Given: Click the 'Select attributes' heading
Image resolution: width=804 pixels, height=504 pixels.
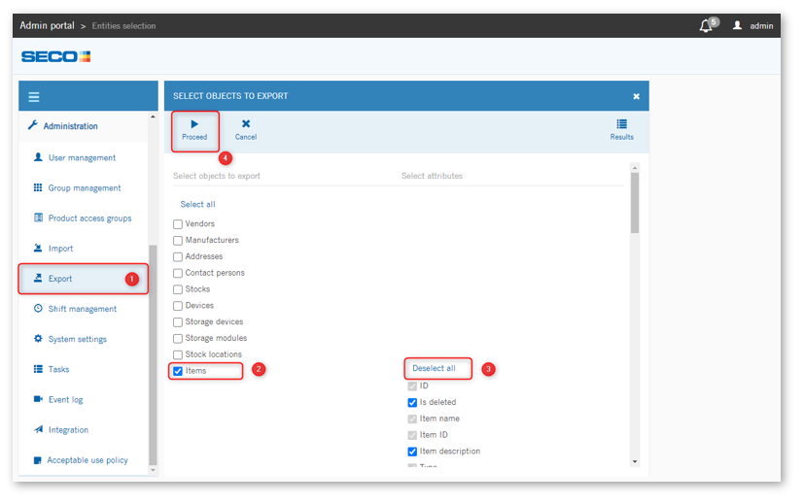Looking at the screenshot, I should pos(432,176).
